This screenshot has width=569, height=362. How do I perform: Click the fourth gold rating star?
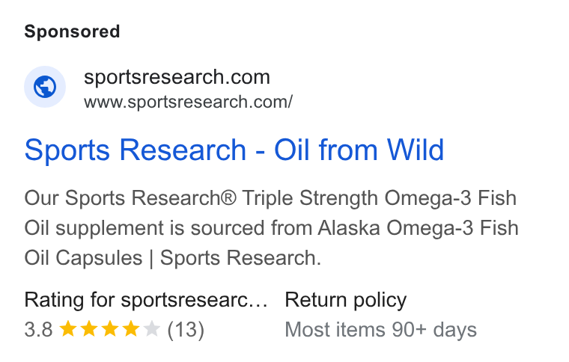131,329
